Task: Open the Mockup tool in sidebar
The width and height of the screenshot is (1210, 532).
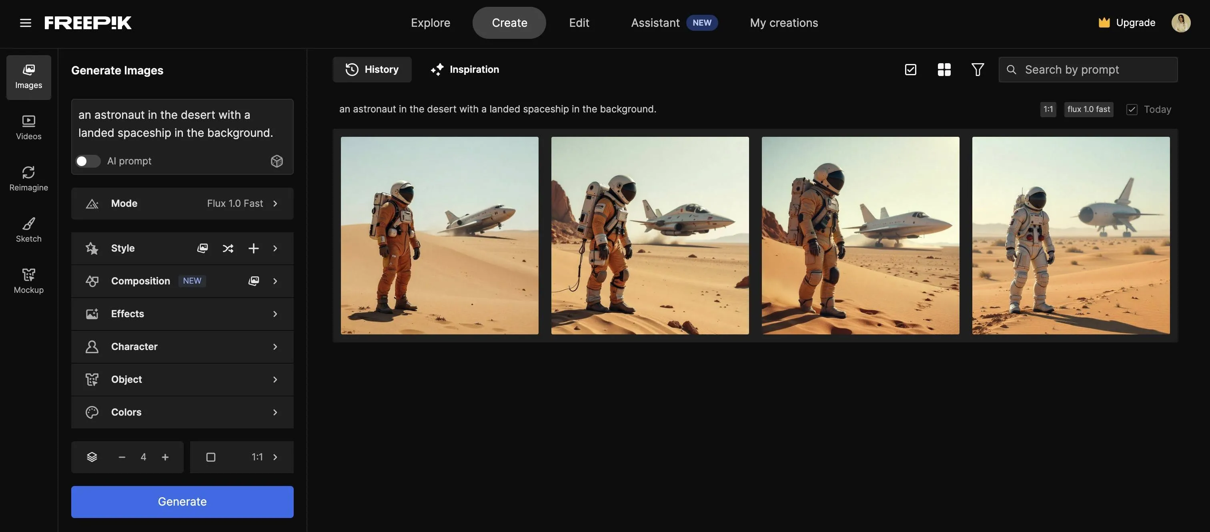Action: (x=29, y=281)
